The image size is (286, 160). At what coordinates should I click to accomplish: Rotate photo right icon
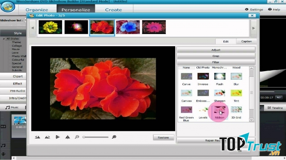pos(48,137)
